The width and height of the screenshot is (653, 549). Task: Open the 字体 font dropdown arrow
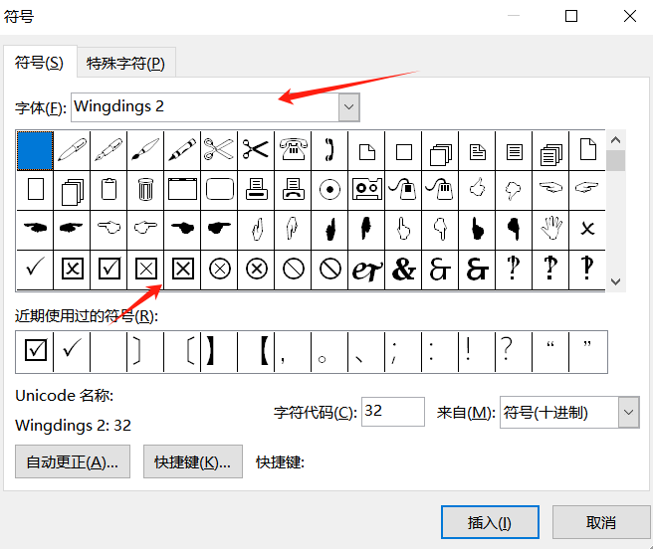tap(349, 107)
